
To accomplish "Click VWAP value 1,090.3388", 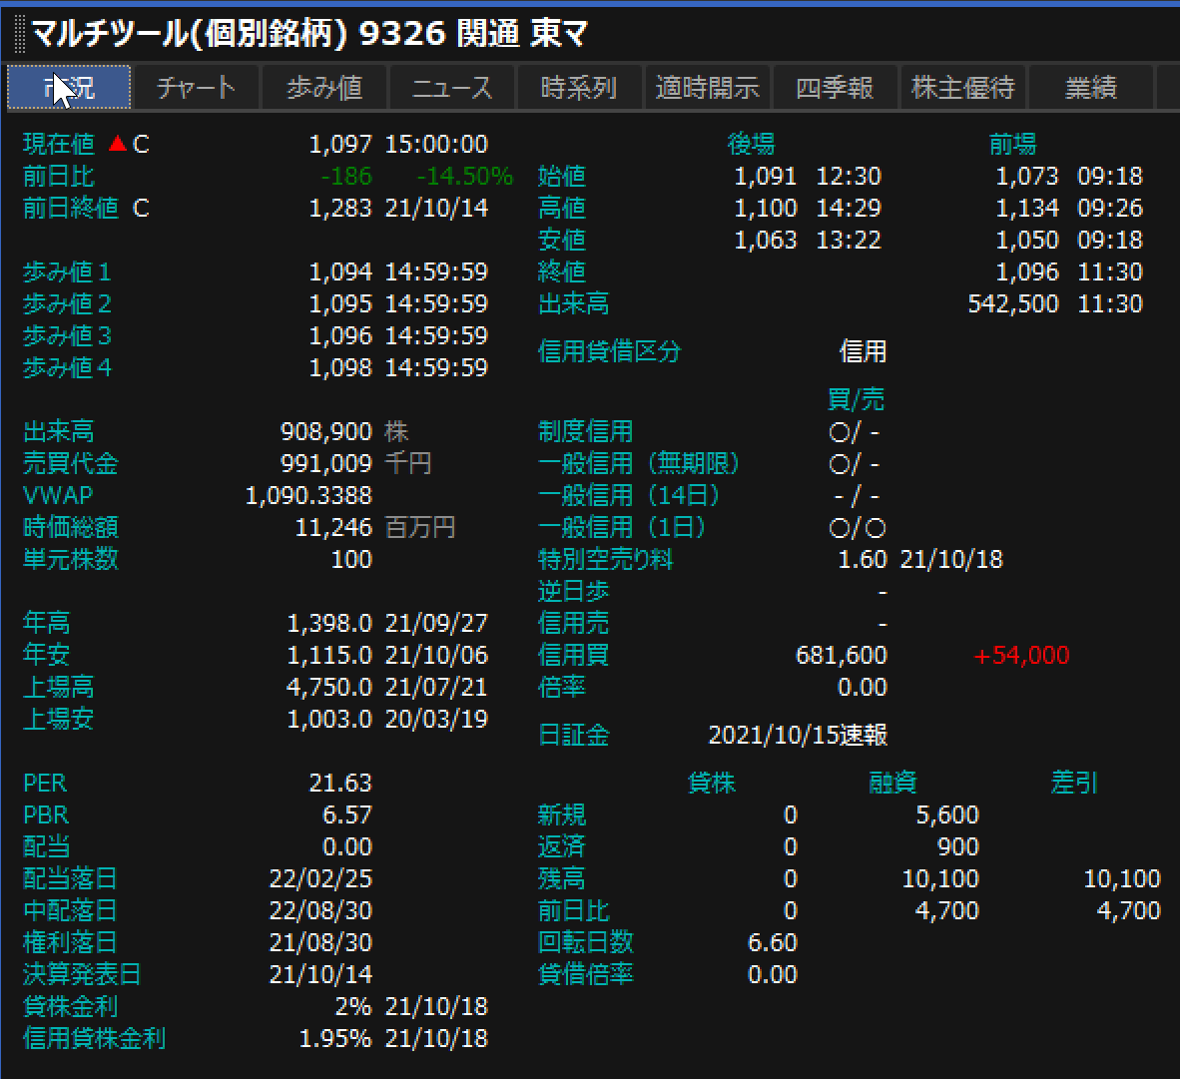I will coord(308,496).
